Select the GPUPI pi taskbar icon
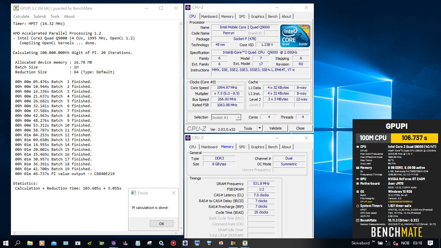 tap(245, 243)
